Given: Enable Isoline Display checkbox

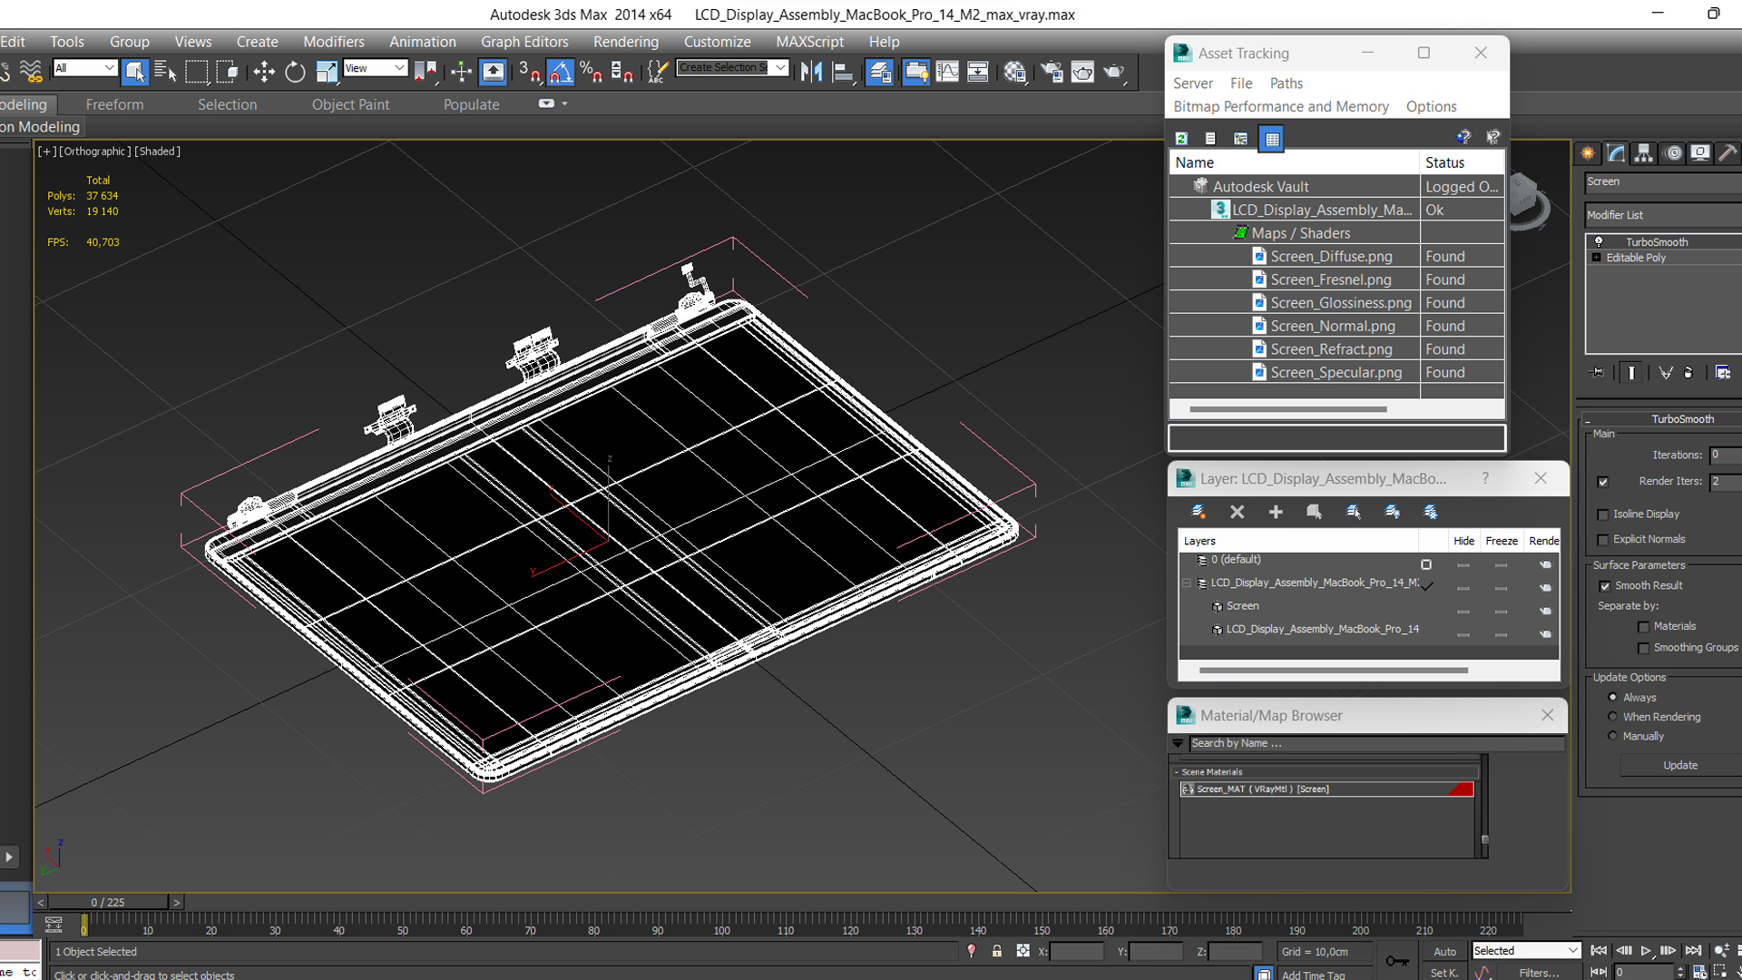Looking at the screenshot, I should [x=1603, y=514].
